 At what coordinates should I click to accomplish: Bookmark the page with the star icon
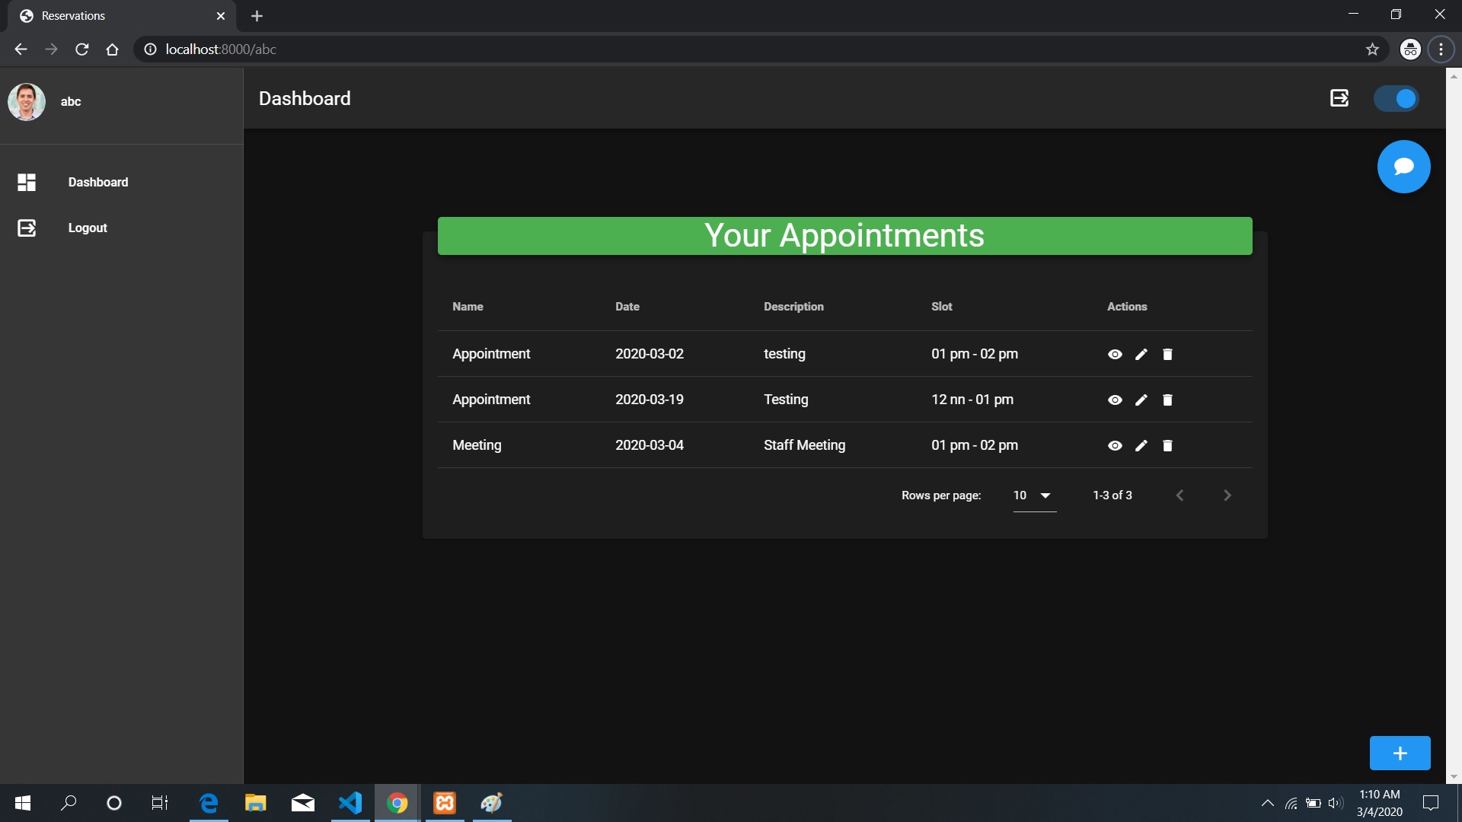click(x=1372, y=49)
